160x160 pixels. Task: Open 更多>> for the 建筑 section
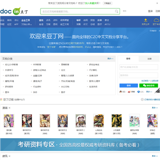[x=155, y=156]
